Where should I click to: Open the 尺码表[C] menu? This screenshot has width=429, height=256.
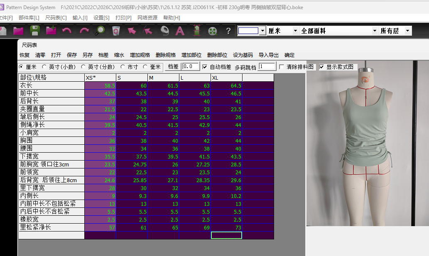pyautogui.click(x=56, y=18)
